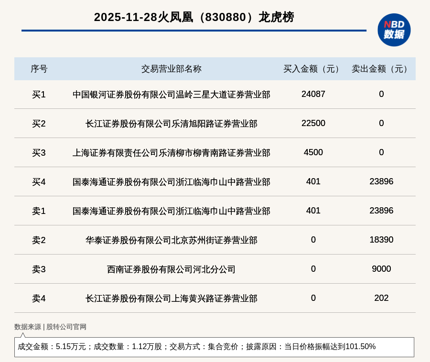Click the 买1 row label
This screenshot has width=430, height=362.
pyautogui.click(x=39, y=95)
